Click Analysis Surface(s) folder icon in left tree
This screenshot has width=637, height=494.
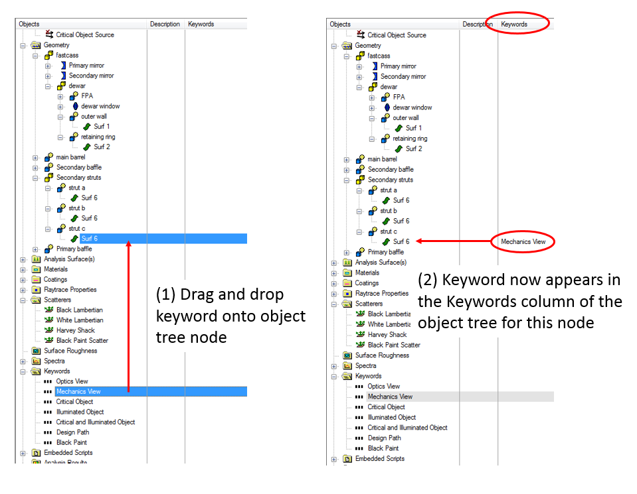pos(37,259)
